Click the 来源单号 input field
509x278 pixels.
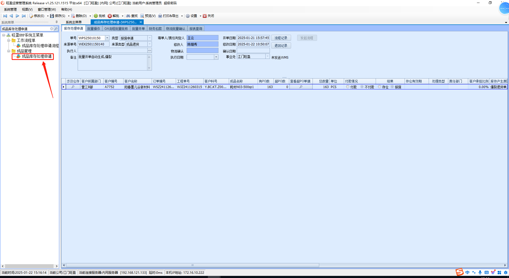click(93, 44)
